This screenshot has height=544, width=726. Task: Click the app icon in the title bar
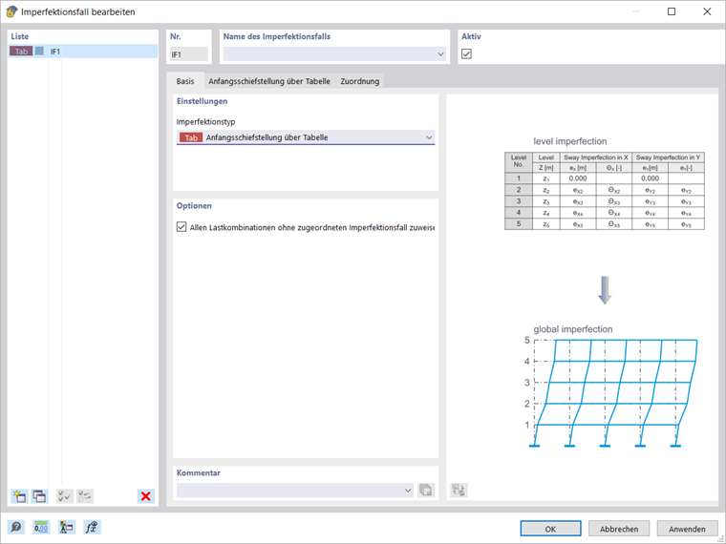point(11,12)
